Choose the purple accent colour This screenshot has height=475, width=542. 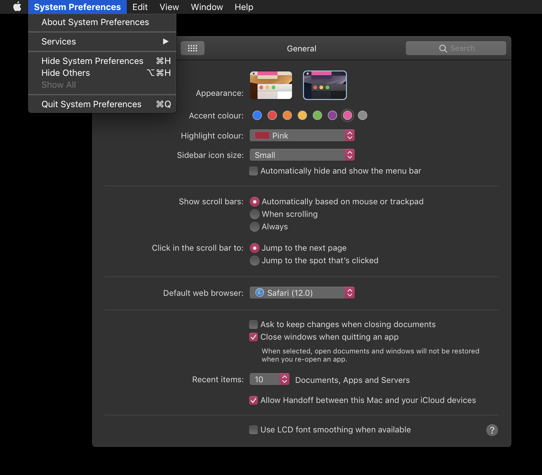click(x=332, y=115)
